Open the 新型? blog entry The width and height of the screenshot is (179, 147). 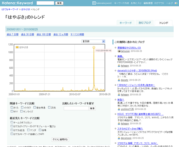121,100
